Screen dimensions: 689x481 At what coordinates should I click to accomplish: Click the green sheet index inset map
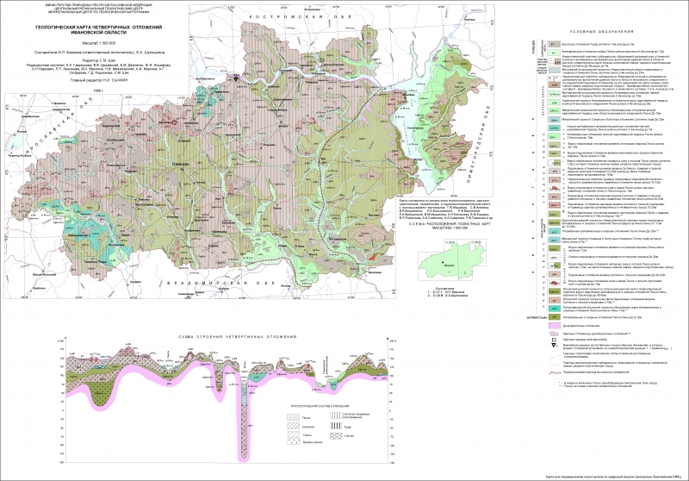(x=453, y=260)
